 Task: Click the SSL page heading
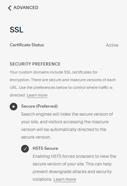[17, 30]
